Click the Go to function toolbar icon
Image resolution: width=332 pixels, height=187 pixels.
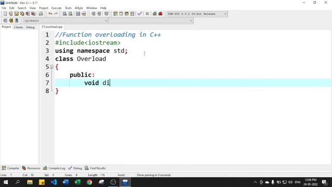[78, 14]
